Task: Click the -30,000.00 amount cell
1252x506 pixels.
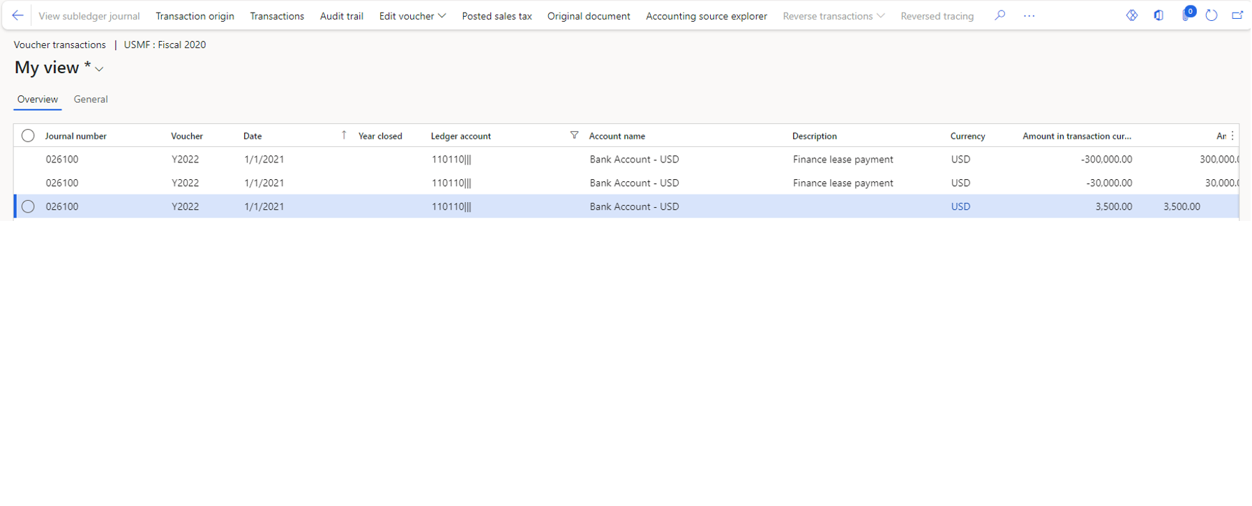Action: click(x=1109, y=183)
